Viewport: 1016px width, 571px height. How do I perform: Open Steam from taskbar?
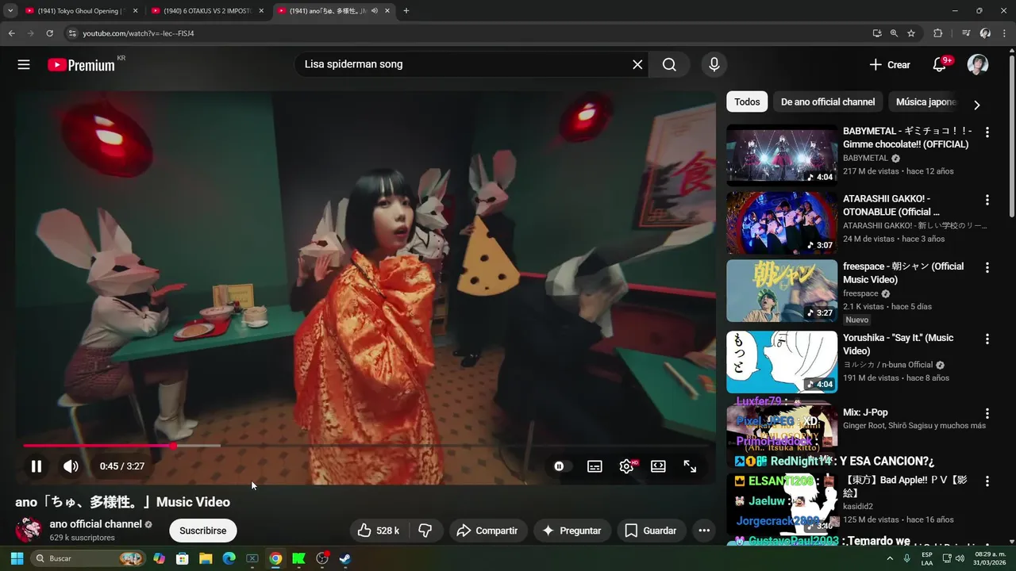[x=345, y=558]
